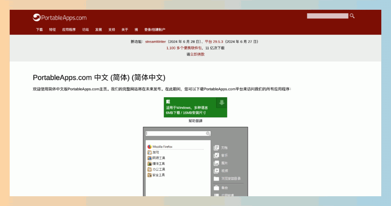The width and height of the screenshot is (391, 206).
Task: Go to the 论坛 menu item
Action: (x=86, y=30)
